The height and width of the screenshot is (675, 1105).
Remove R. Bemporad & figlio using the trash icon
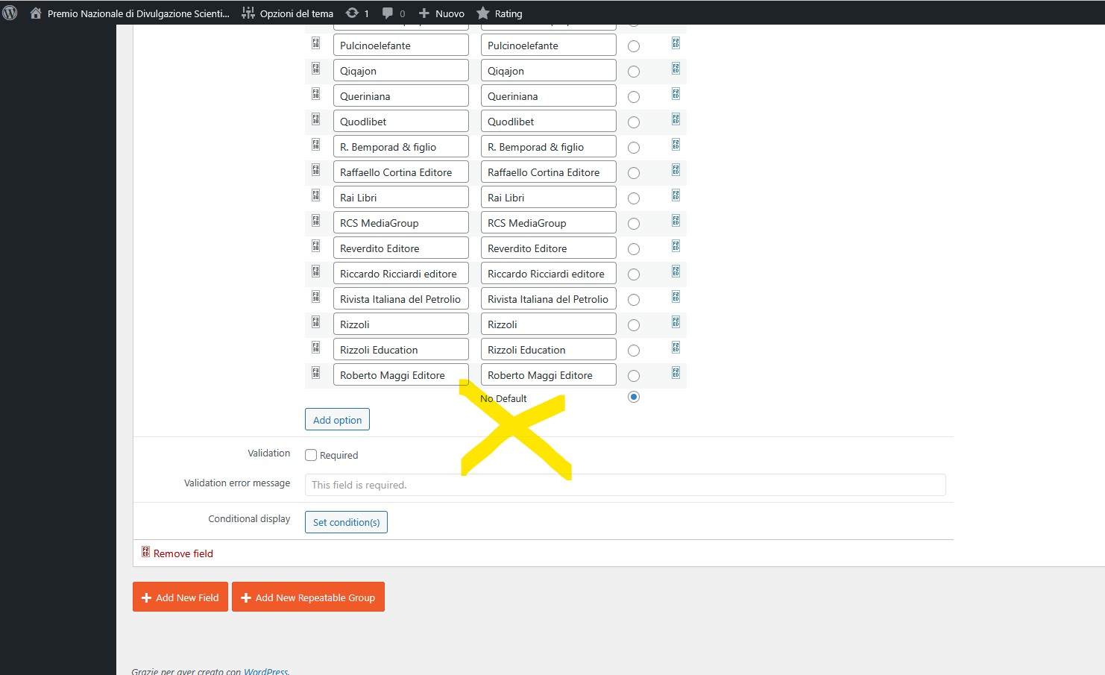coord(676,145)
